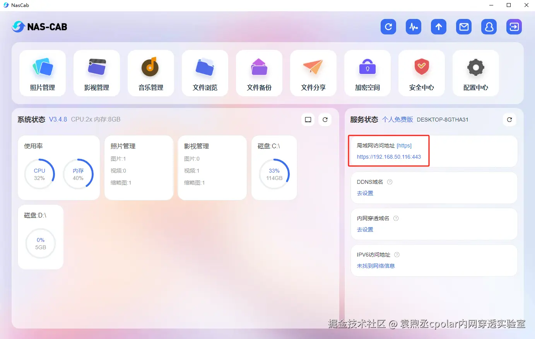Click the CPU 32% usage gauge
535x339 pixels.
tap(39, 174)
